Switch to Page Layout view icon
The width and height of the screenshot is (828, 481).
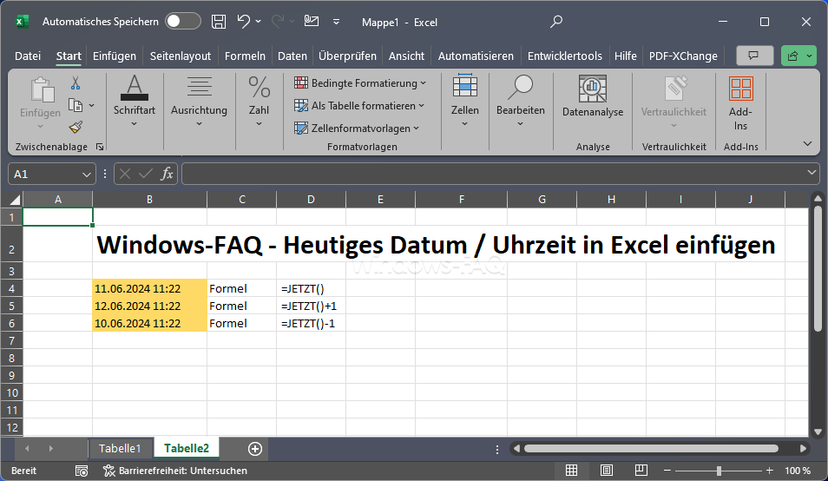pos(606,471)
